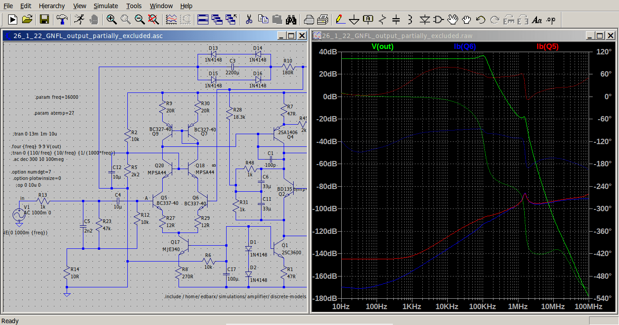Open the Window menu
This screenshot has height=325, width=619.
[161, 6]
